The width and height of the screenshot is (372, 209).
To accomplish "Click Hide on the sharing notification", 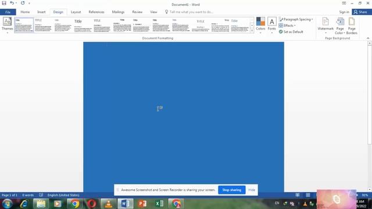I will (252, 190).
